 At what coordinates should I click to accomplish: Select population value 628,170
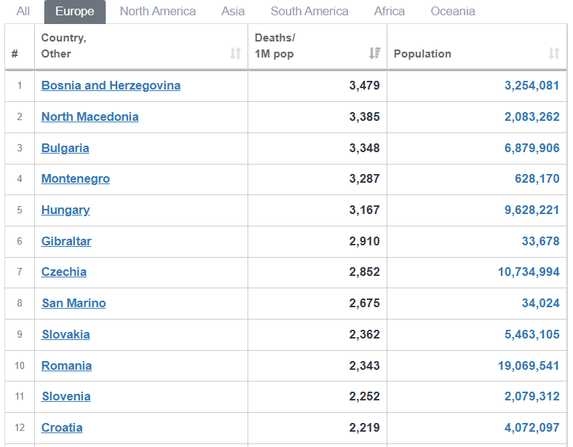point(537,179)
